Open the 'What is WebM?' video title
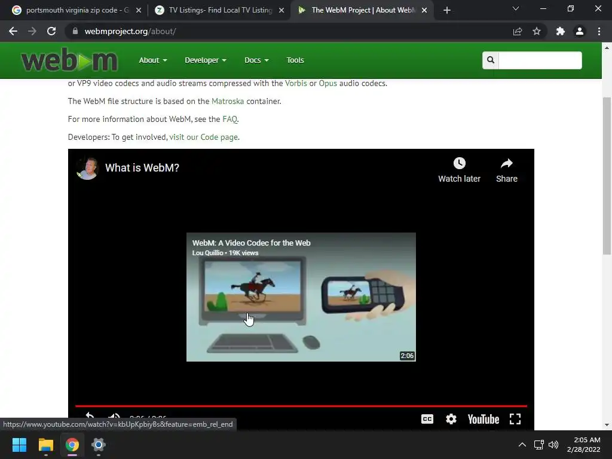Image resolution: width=612 pixels, height=459 pixels. coord(142,168)
